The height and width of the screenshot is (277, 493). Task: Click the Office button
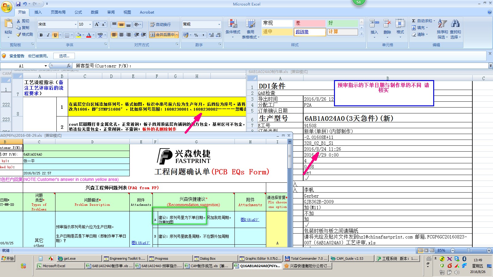click(7, 7)
